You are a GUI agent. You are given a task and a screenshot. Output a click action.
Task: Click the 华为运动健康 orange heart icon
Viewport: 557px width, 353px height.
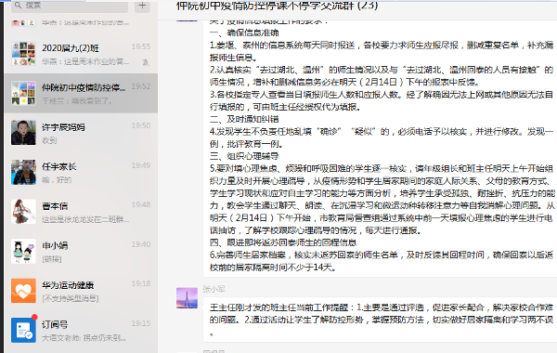point(23,291)
